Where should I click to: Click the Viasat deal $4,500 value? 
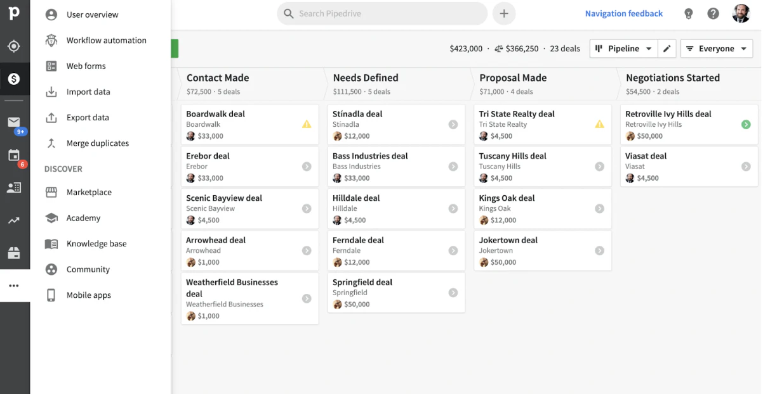(x=648, y=178)
